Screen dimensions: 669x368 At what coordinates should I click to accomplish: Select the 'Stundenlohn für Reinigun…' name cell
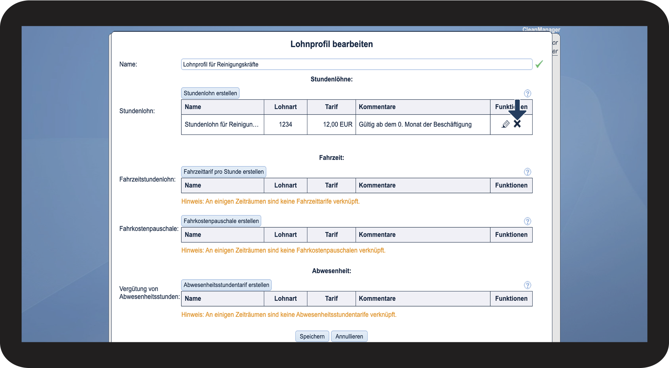(x=222, y=124)
